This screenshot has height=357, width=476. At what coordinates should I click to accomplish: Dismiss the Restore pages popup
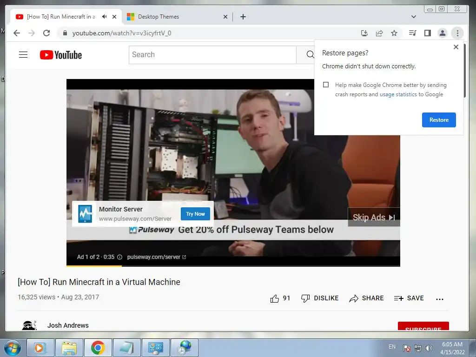click(456, 47)
